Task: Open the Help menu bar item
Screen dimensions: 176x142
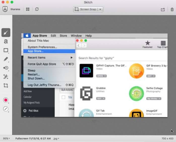Action: [89, 36]
